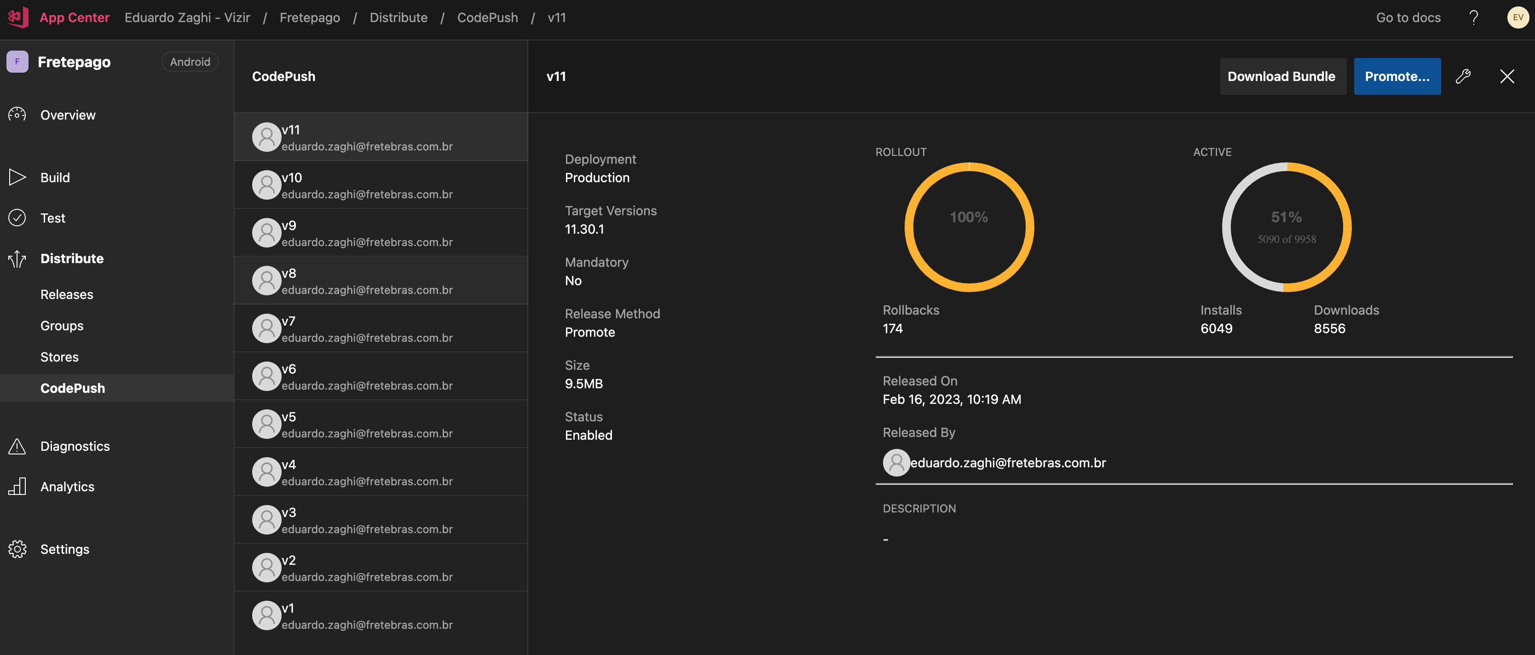Click the Released By email address
This screenshot has height=655, width=1535.
[x=1008, y=463]
